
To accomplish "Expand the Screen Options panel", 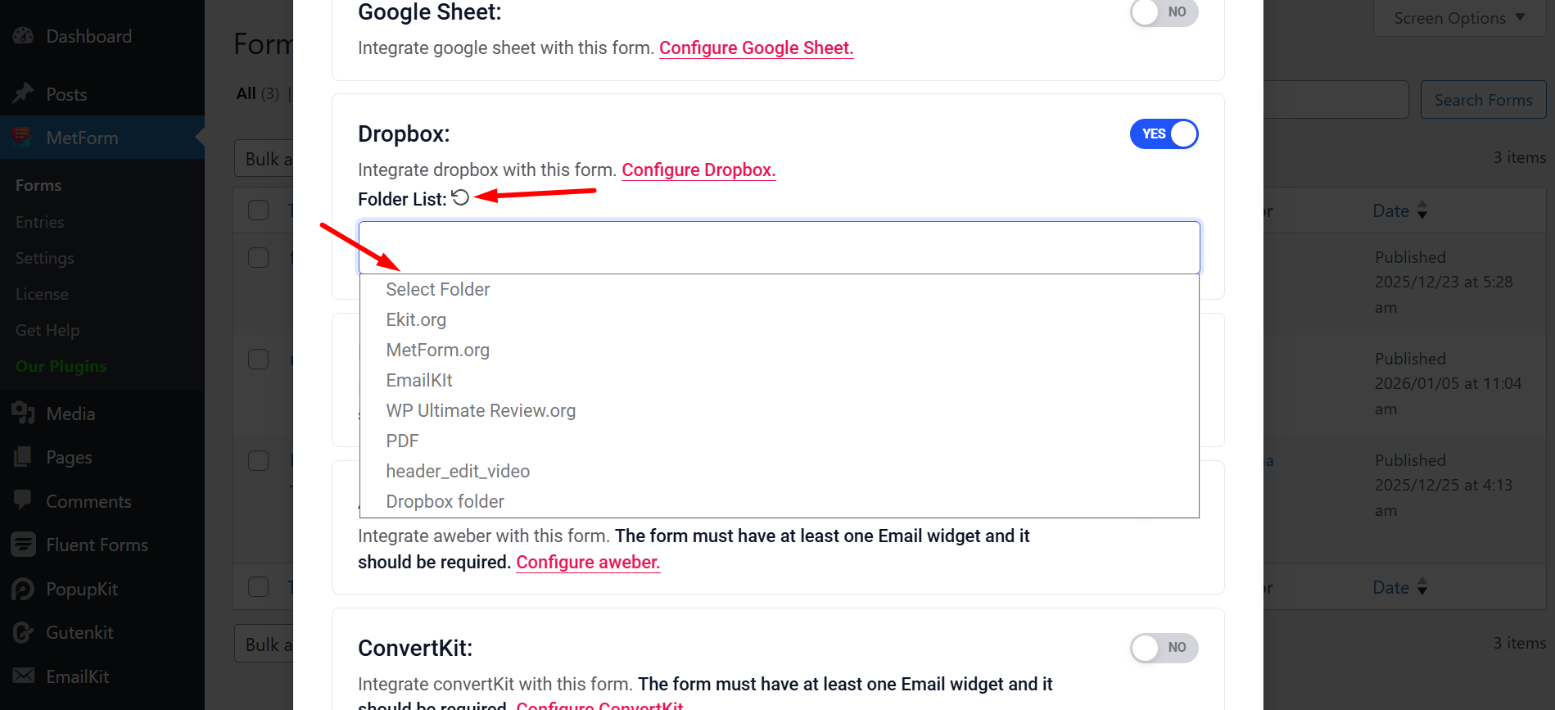I will pos(1459,17).
